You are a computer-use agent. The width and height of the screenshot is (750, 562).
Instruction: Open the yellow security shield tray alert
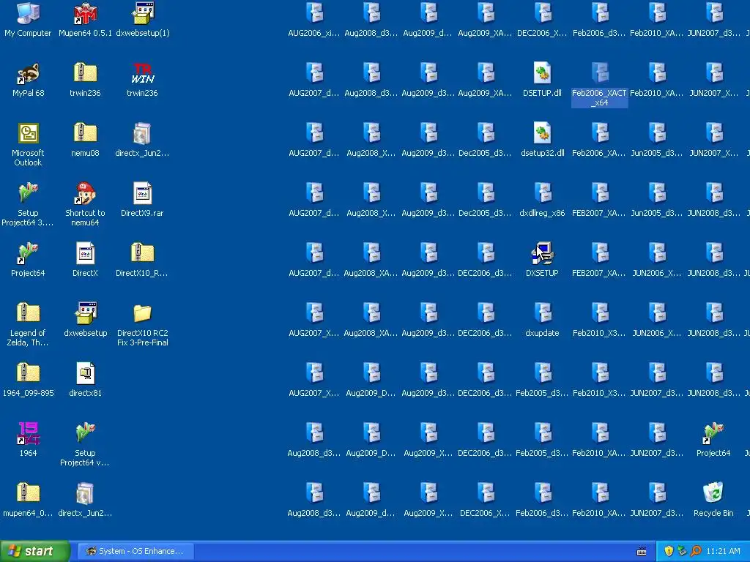(x=669, y=552)
